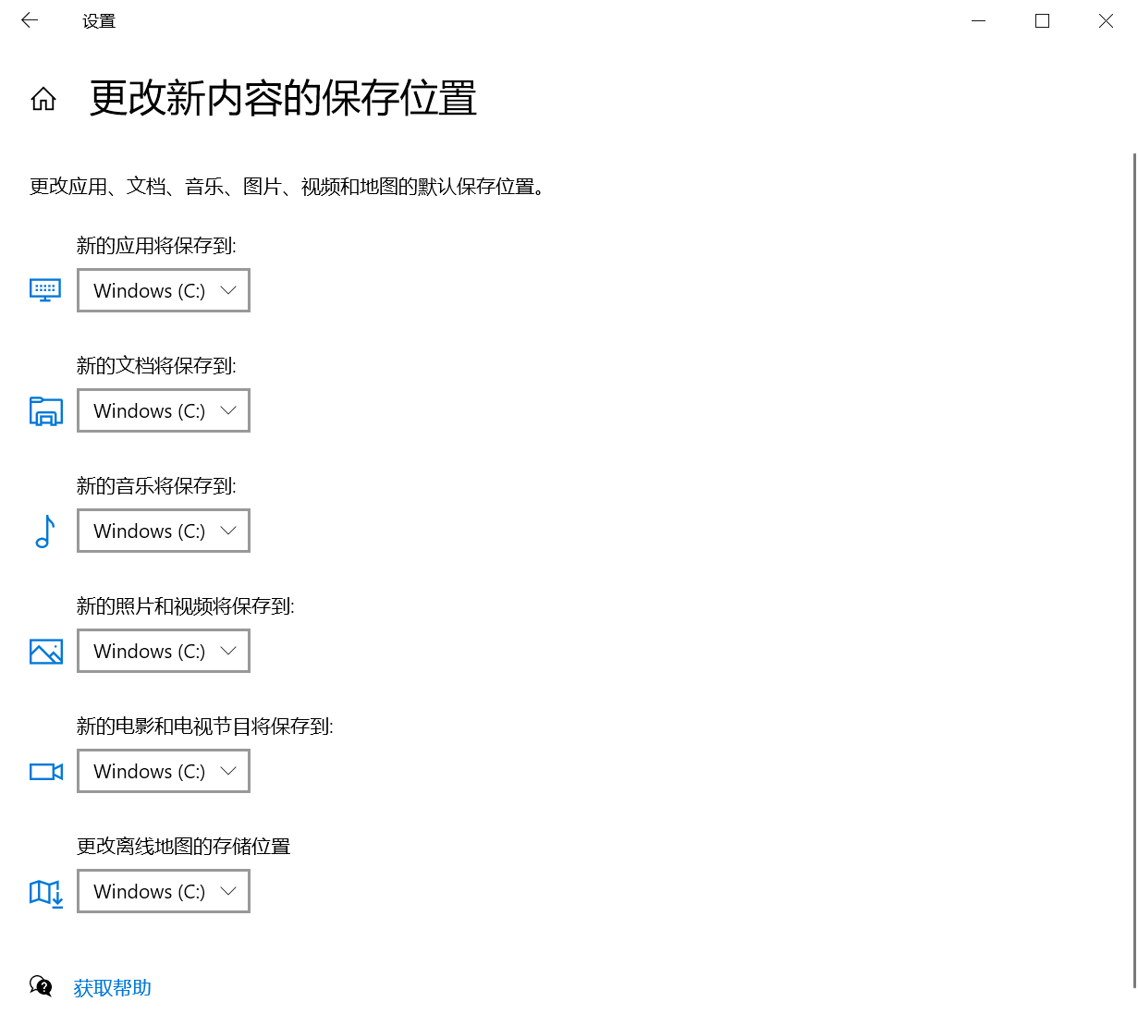This screenshot has width=1138, height=1026.
Task: Click the photos picture icon
Action: [46, 652]
